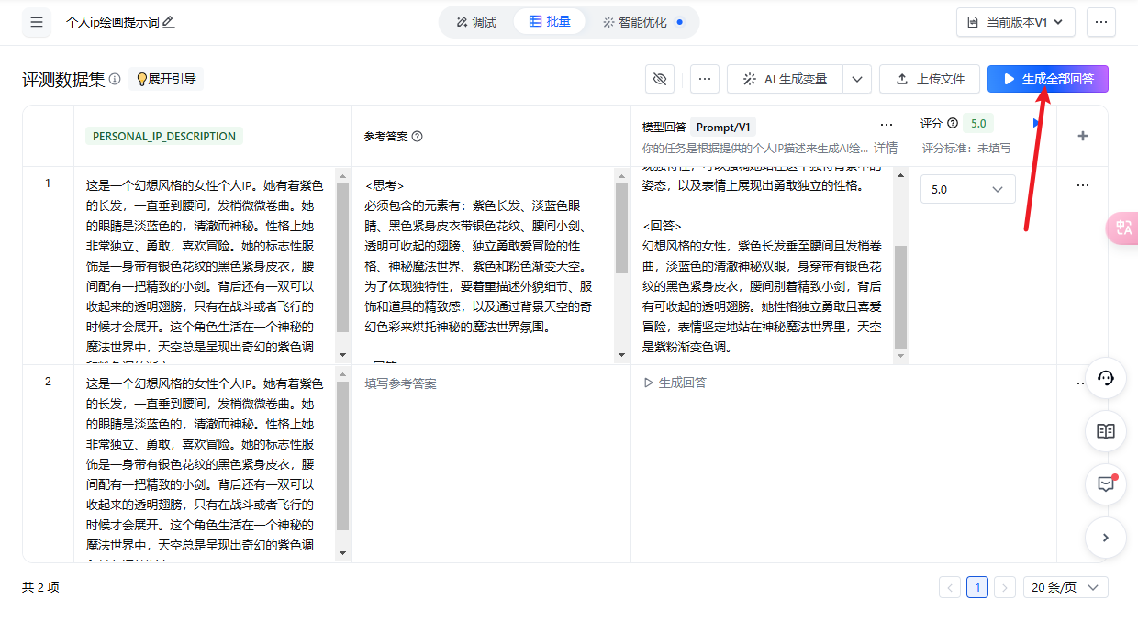Open the feedback message icon
The height and width of the screenshot is (622, 1138).
click(x=1106, y=484)
